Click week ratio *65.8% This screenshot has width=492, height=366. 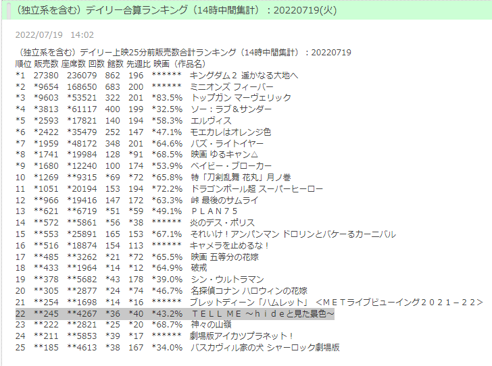point(167,178)
